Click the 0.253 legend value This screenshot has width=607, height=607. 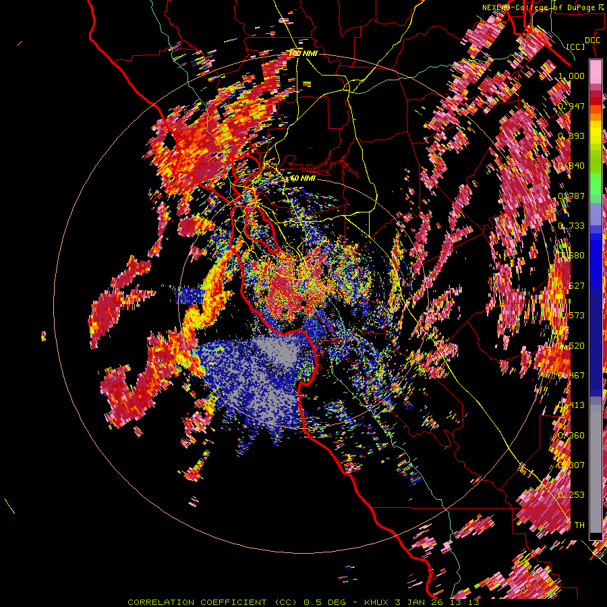pyautogui.click(x=571, y=495)
